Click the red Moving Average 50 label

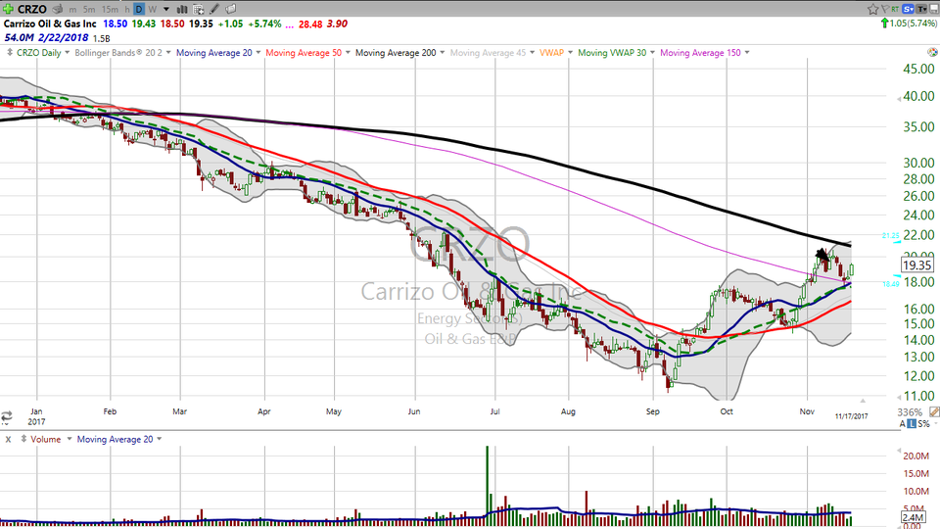point(304,53)
